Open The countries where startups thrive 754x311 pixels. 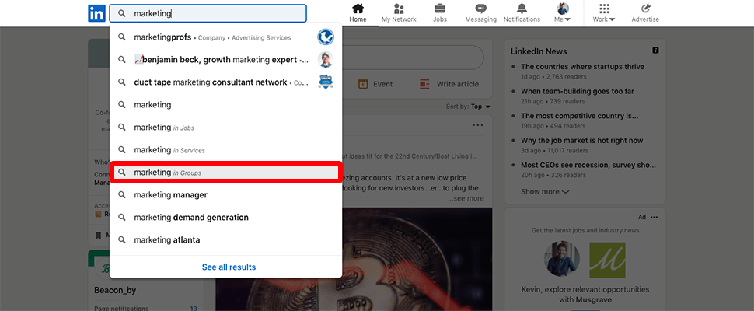[582, 67]
